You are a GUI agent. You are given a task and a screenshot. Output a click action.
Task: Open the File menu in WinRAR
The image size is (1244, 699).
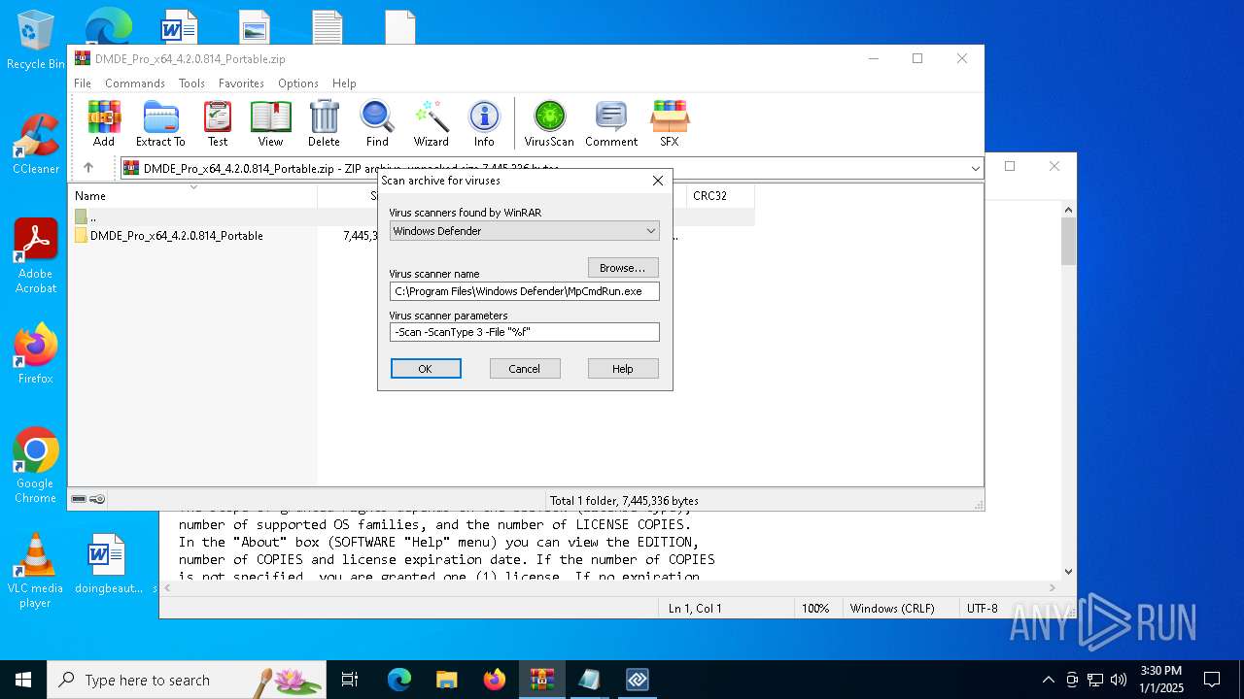[83, 83]
